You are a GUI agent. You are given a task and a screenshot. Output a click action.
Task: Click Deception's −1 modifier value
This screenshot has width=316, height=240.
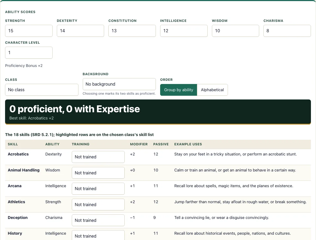[x=132, y=218]
